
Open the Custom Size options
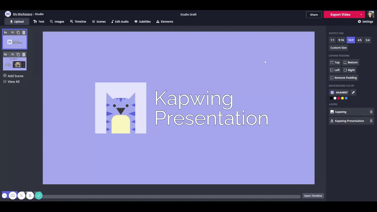338,48
